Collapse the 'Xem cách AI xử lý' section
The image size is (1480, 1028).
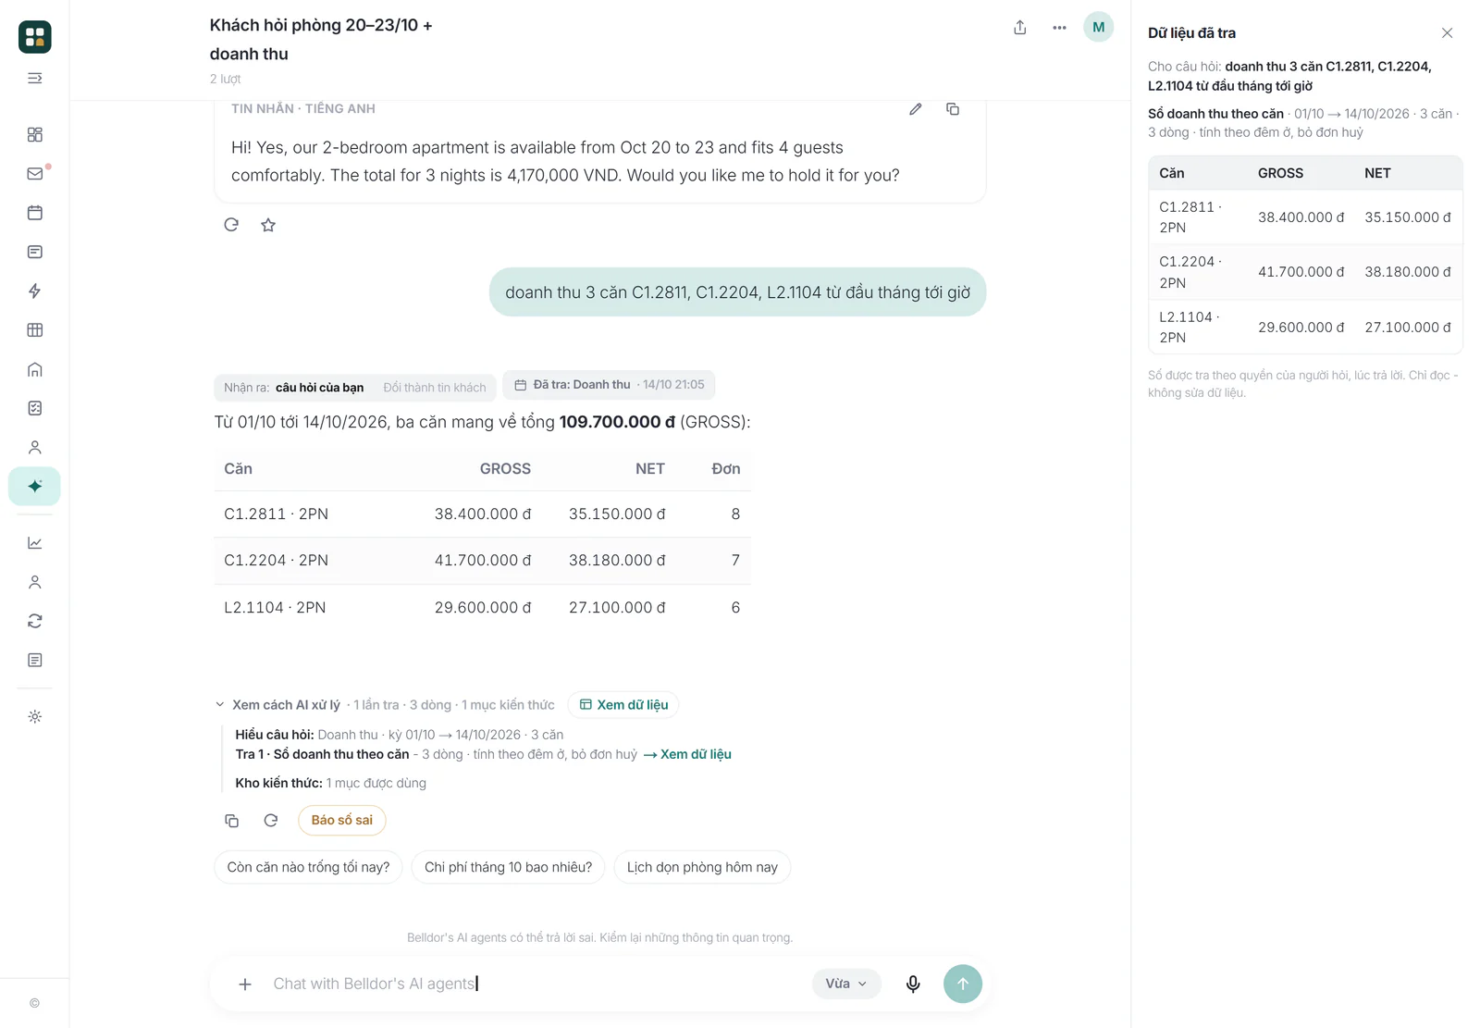click(220, 705)
